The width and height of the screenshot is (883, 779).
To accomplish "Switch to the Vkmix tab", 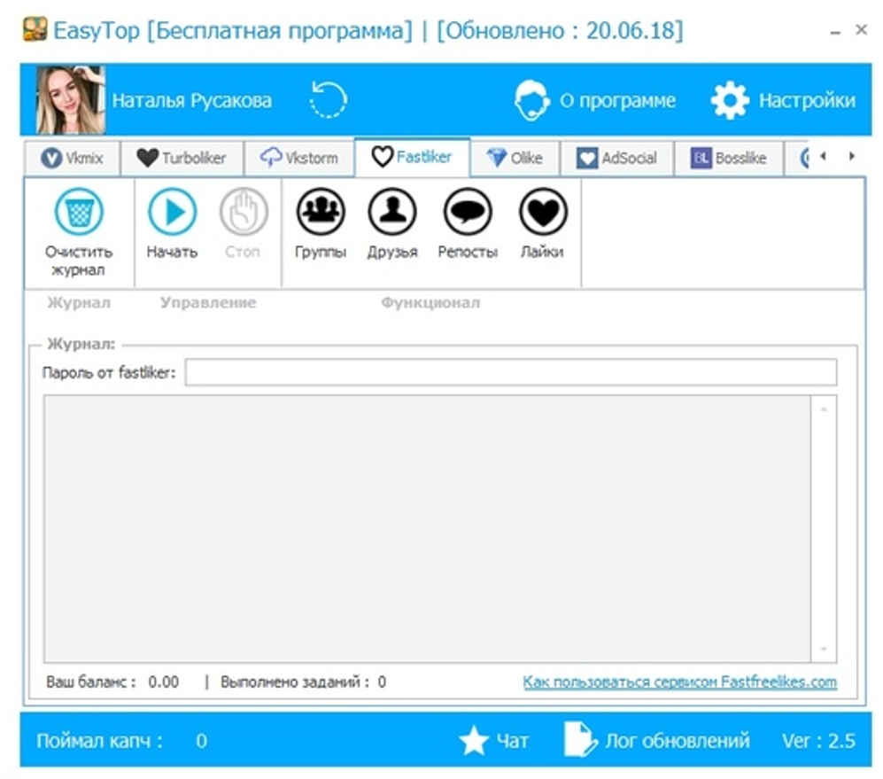I will click(x=72, y=158).
